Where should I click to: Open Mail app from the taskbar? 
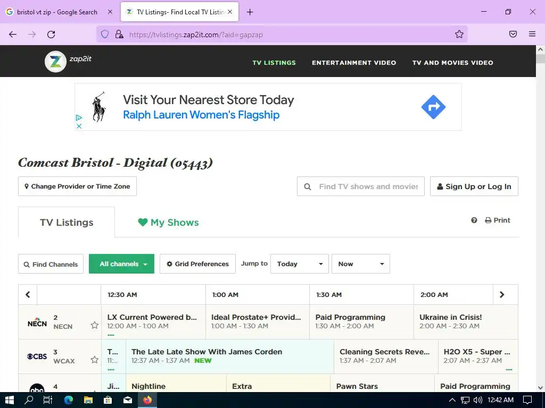[128, 400]
